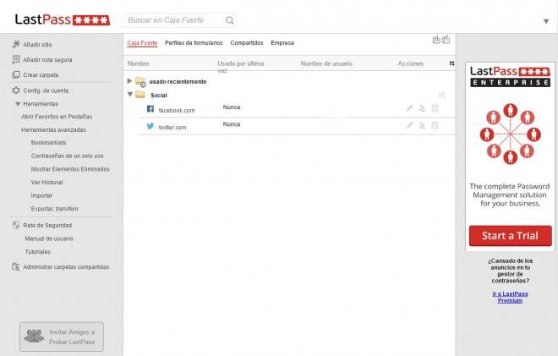Click the LastPass logo in header
The width and height of the screenshot is (558, 356).
click(63, 19)
